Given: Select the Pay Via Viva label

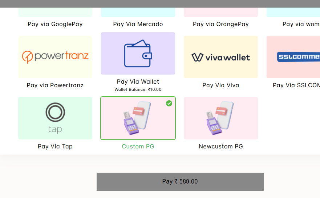Looking at the screenshot, I should [x=221, y=85].
